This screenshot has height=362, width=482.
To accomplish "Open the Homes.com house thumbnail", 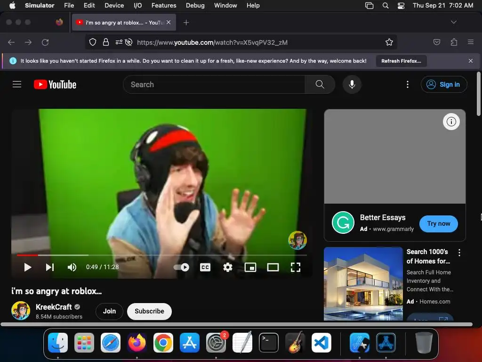I will coord(363,283).
